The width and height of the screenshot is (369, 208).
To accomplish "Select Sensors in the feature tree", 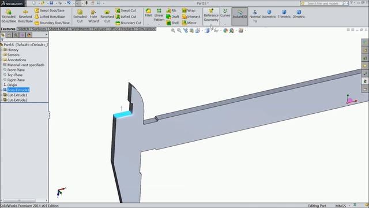I will coord(12,55).
